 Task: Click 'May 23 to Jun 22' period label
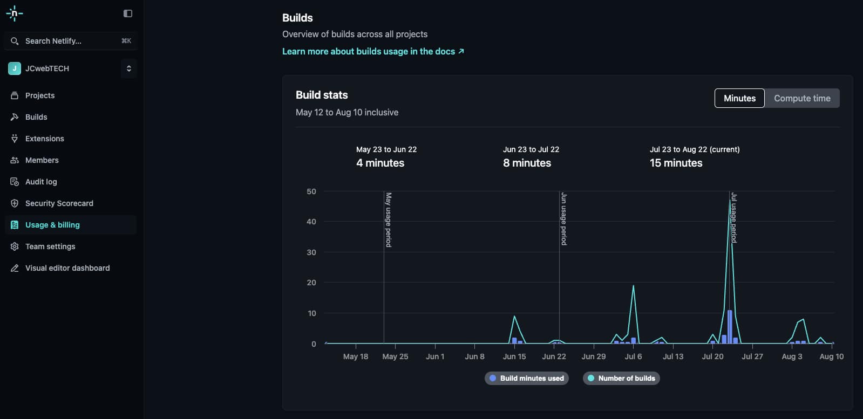(386, 149)
